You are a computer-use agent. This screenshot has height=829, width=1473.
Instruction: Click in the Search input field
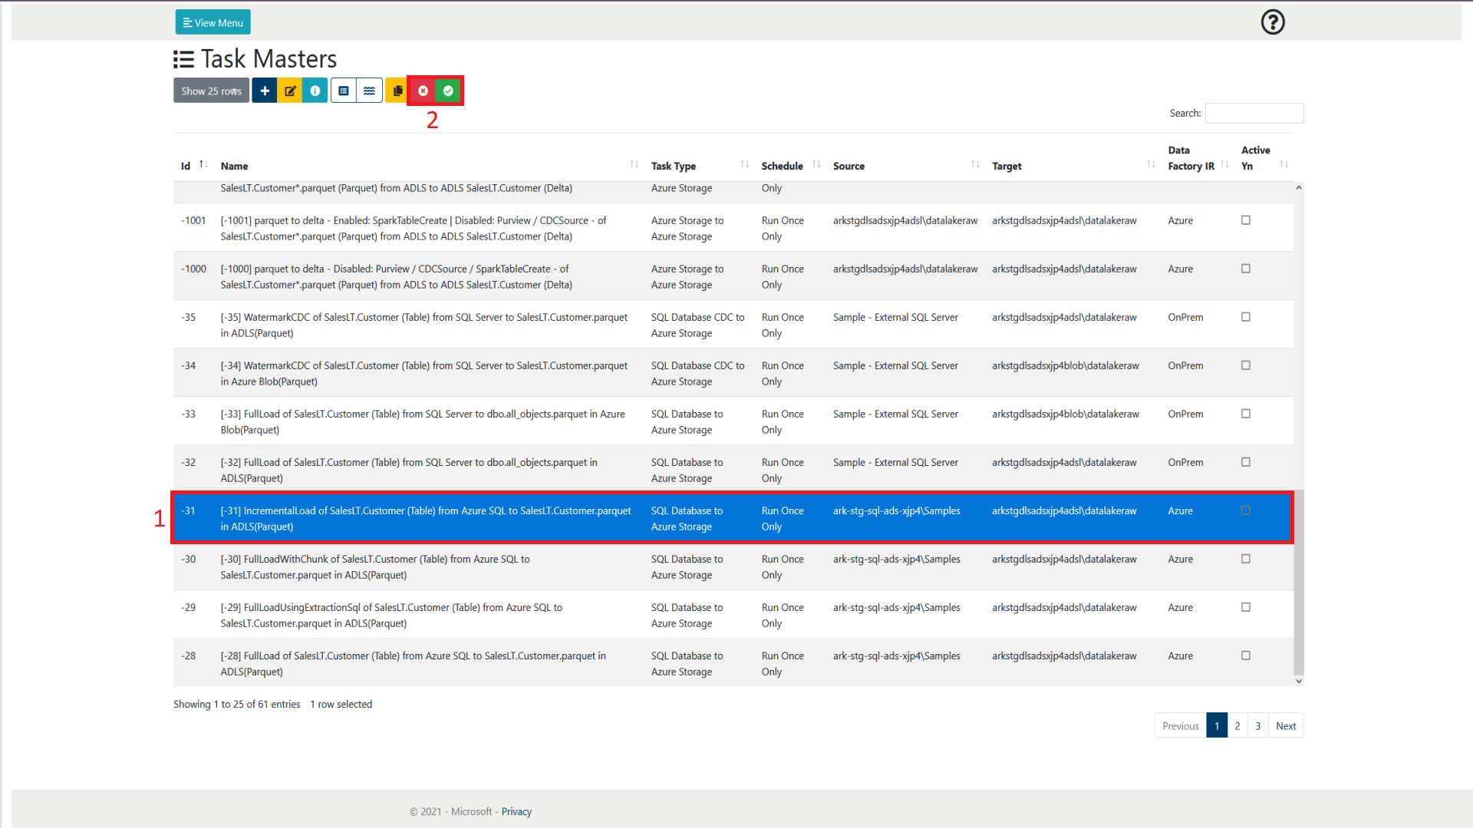(1254, 113)
